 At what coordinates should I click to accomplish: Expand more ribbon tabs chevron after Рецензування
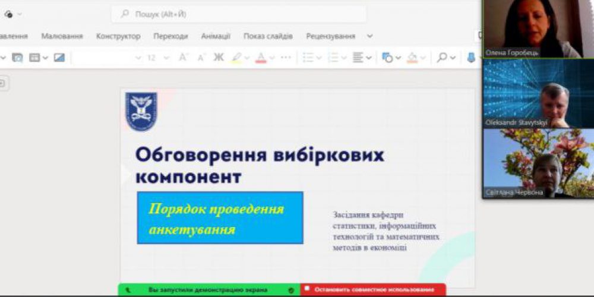pos(370,36)
